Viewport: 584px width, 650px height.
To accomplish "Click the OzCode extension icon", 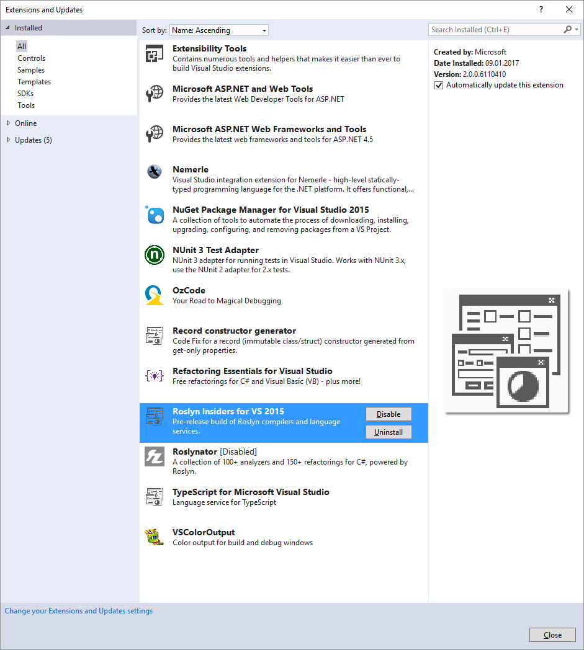I will pos(154,295).
